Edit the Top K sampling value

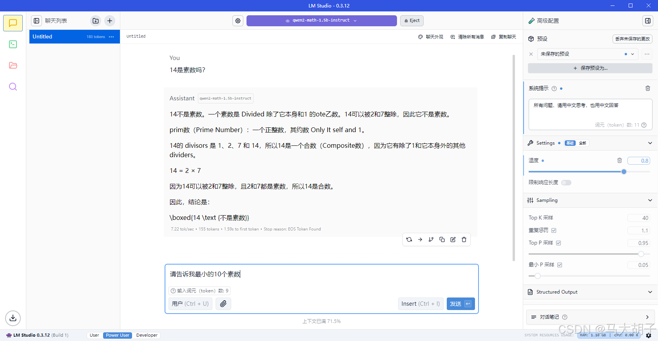(639, 218)
